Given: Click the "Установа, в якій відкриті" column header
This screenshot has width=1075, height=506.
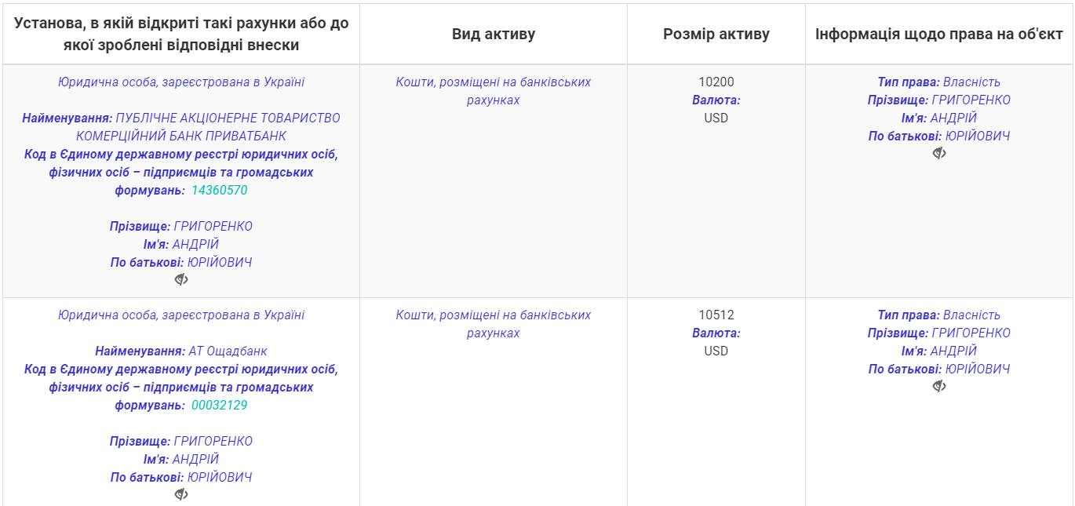Looking at the screenshot, I should pyautogui.click(x=181, y=34).
